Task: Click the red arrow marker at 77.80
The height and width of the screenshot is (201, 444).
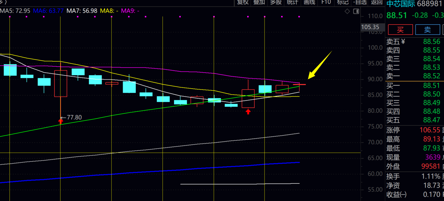Action: tap(61, 120)
